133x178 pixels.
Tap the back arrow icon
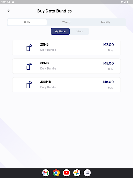(x=9, y=11)
